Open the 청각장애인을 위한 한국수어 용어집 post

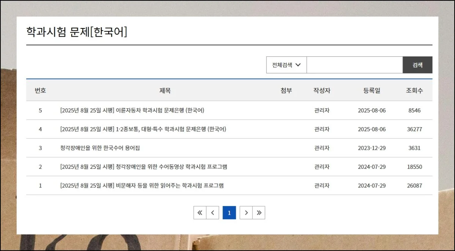click(x=100, y=148)
